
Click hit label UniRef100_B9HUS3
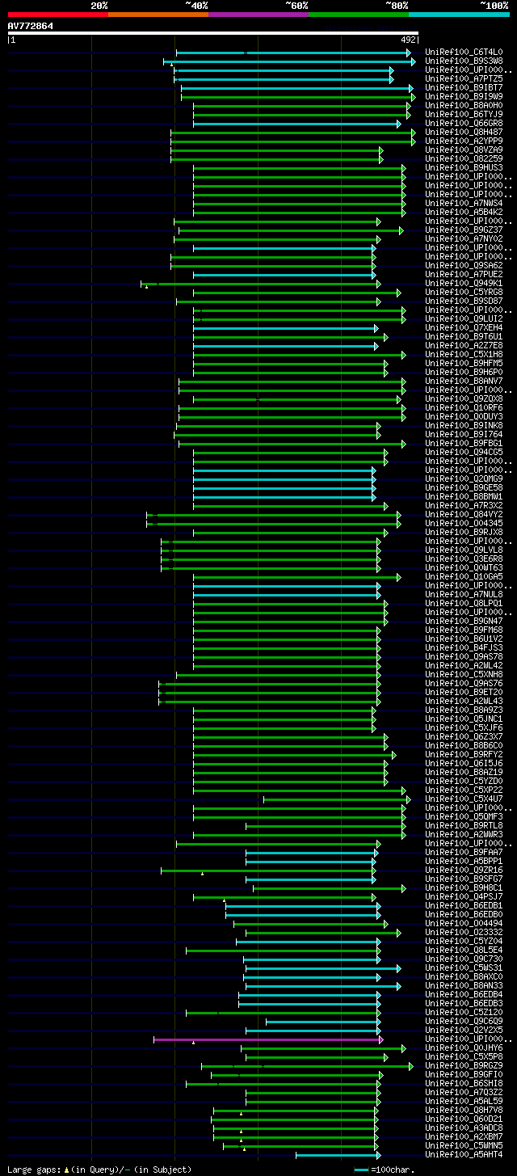(x=464, y=167)
